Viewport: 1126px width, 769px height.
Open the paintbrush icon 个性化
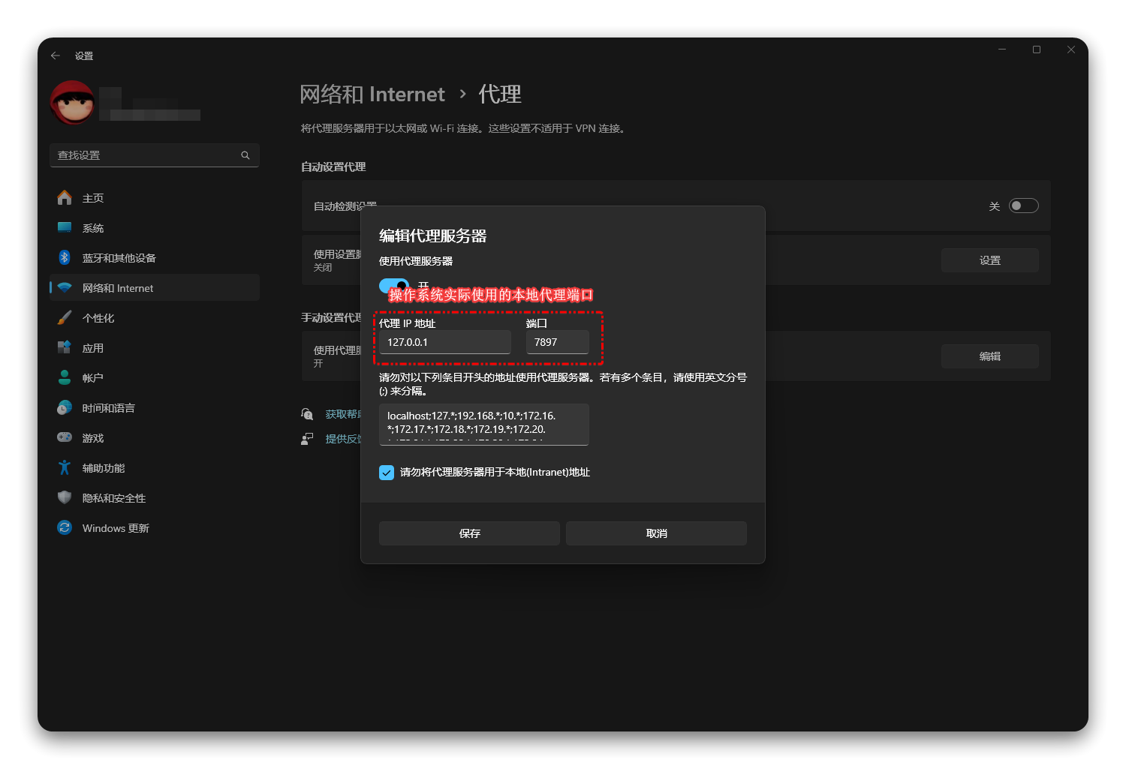(x=65, y=317)
